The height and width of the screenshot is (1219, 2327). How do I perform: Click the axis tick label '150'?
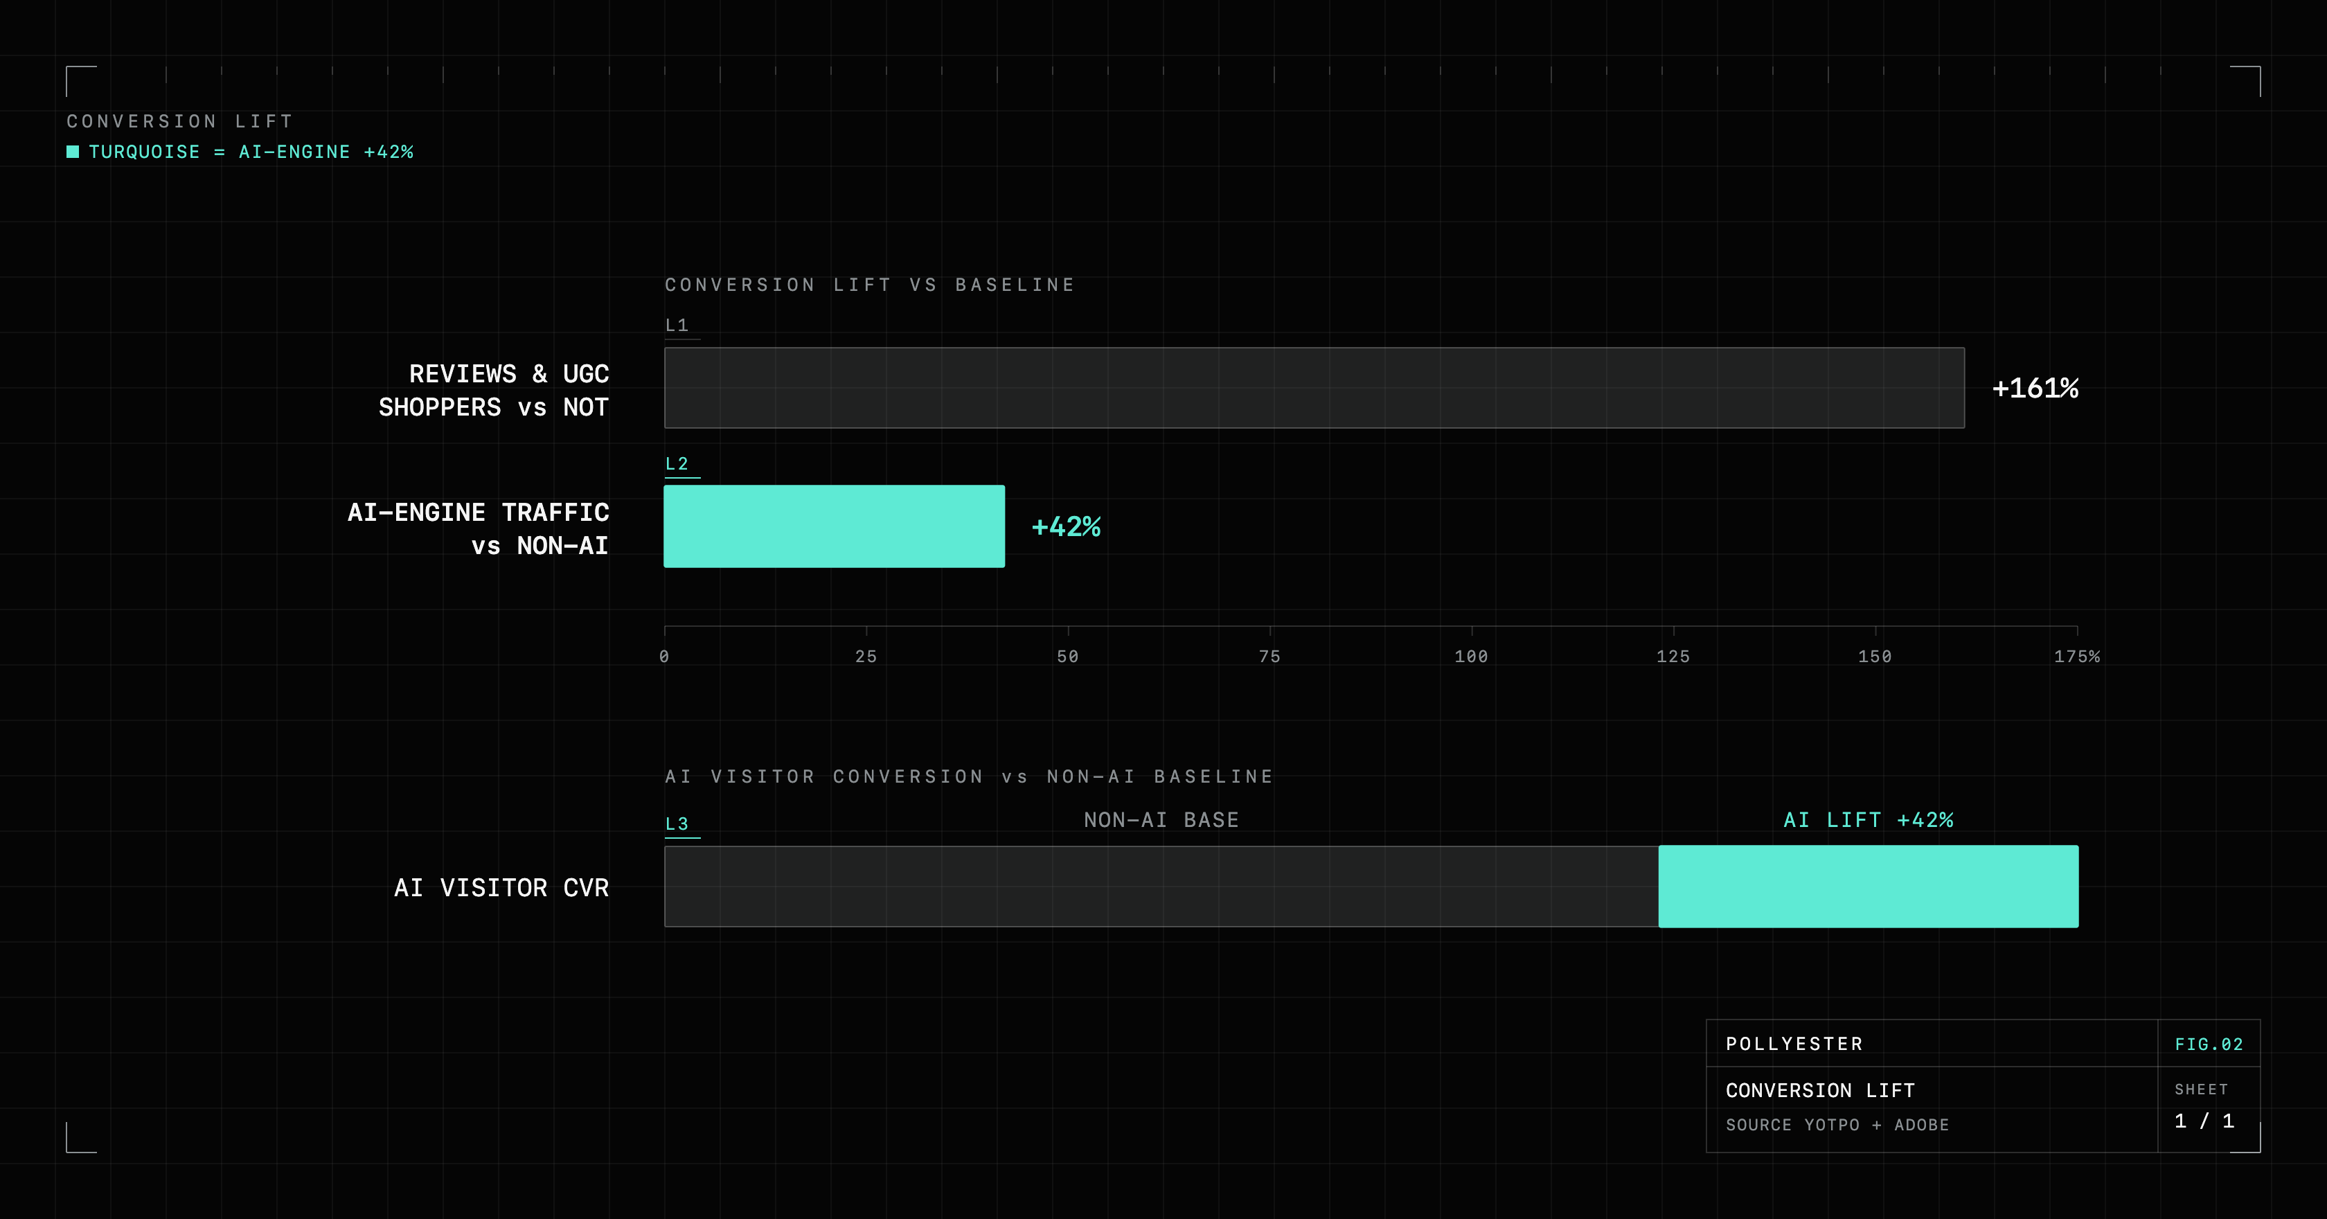(1875, 657)
